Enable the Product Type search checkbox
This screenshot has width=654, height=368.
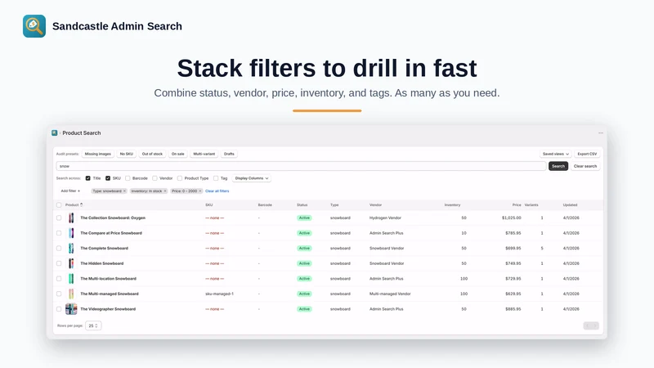tap(180, 178)
